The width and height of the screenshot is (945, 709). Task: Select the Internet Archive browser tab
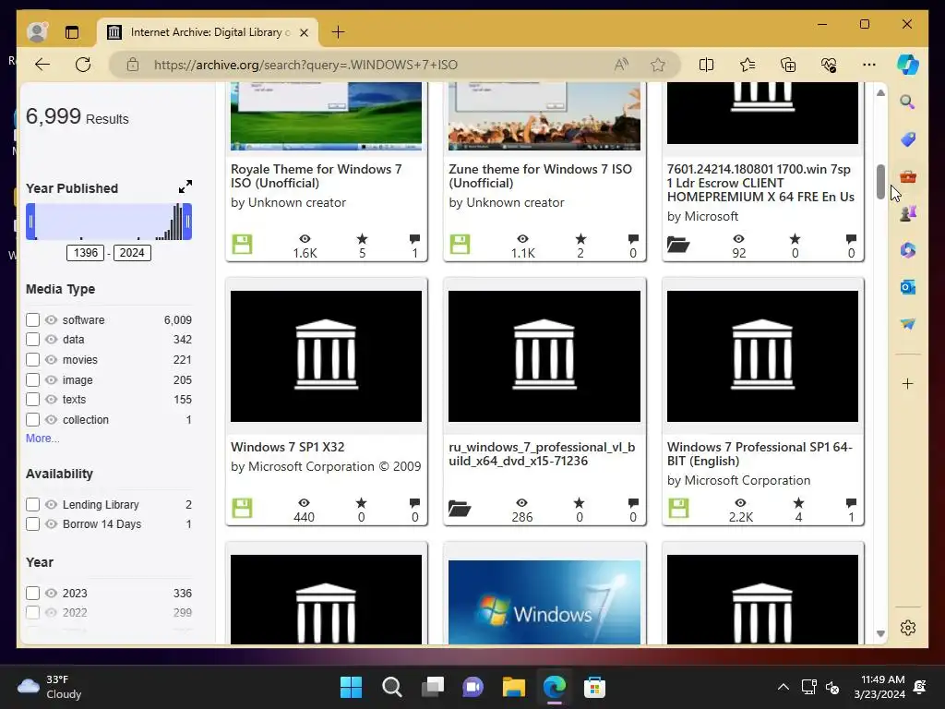tap(208, 32)
